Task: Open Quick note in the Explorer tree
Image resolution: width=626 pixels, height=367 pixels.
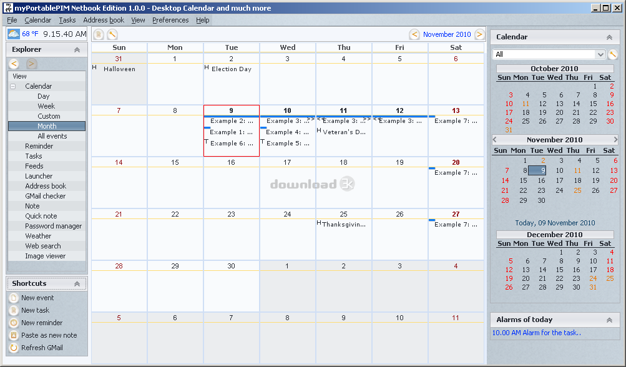Action: point(41,216)
